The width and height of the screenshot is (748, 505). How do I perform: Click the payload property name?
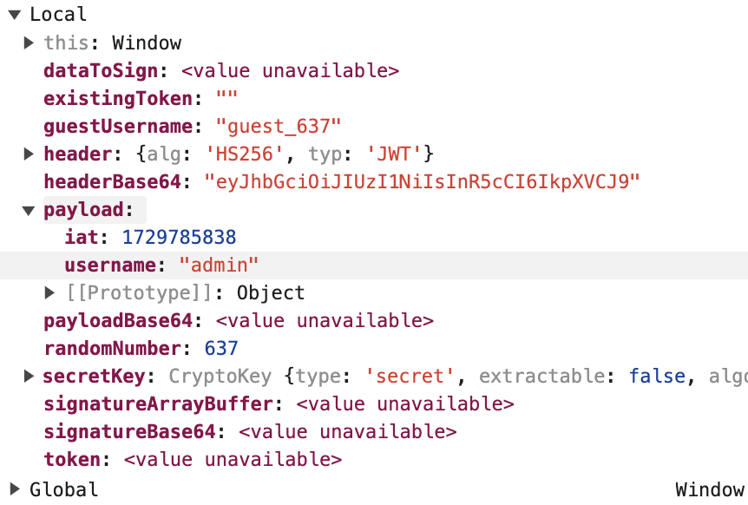83,210
